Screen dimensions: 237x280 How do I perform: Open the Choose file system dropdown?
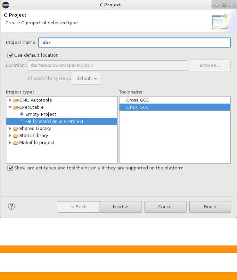point(87,79)
